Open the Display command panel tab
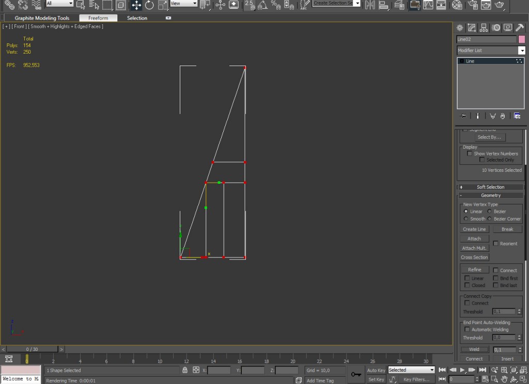The height and width of the screenshot is (384, 529). [508, 28]
